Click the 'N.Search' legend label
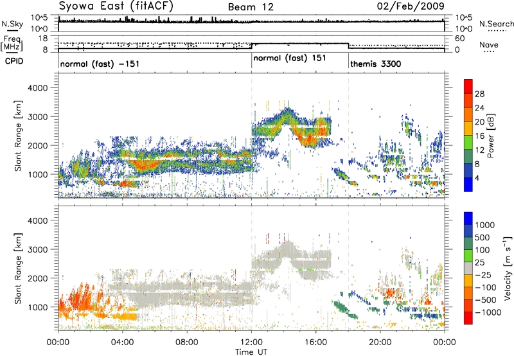The width and height of the screenshot is (514, 356). tap(497, 24)
